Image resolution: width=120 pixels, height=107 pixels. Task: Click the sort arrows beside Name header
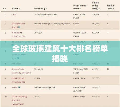click(19, 9)
